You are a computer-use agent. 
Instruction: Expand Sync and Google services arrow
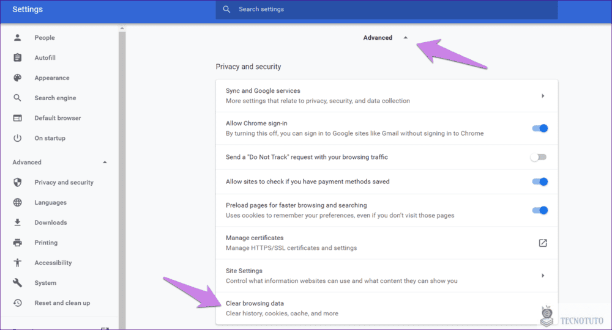(542, 96)
